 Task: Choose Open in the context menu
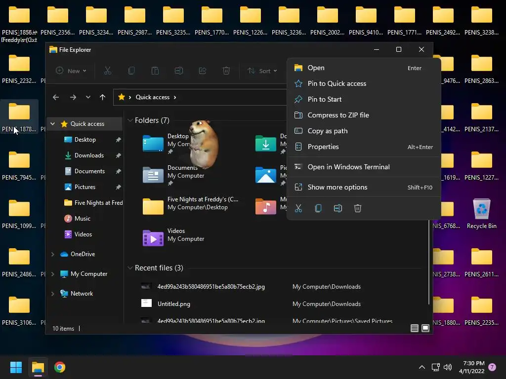364,68
